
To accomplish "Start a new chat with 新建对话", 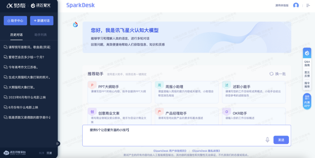I will pos(42,21).
